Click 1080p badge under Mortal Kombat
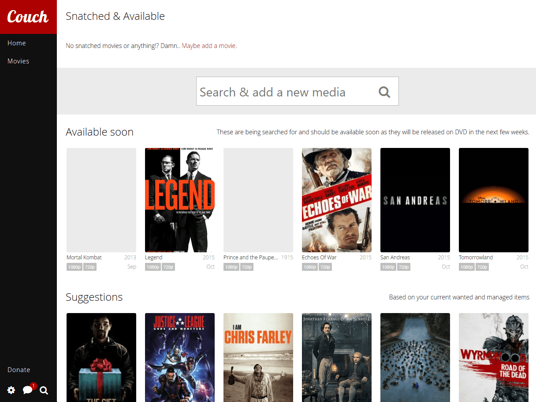 [x=74, y=267]
